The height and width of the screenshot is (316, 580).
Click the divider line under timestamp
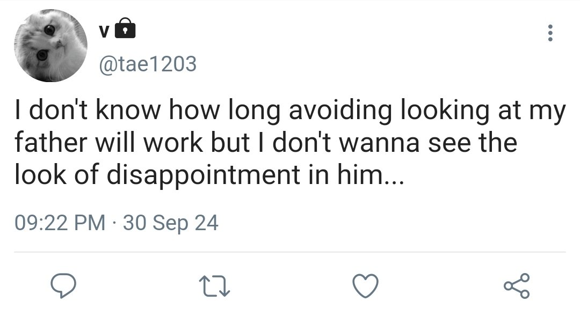pos(290,252)
